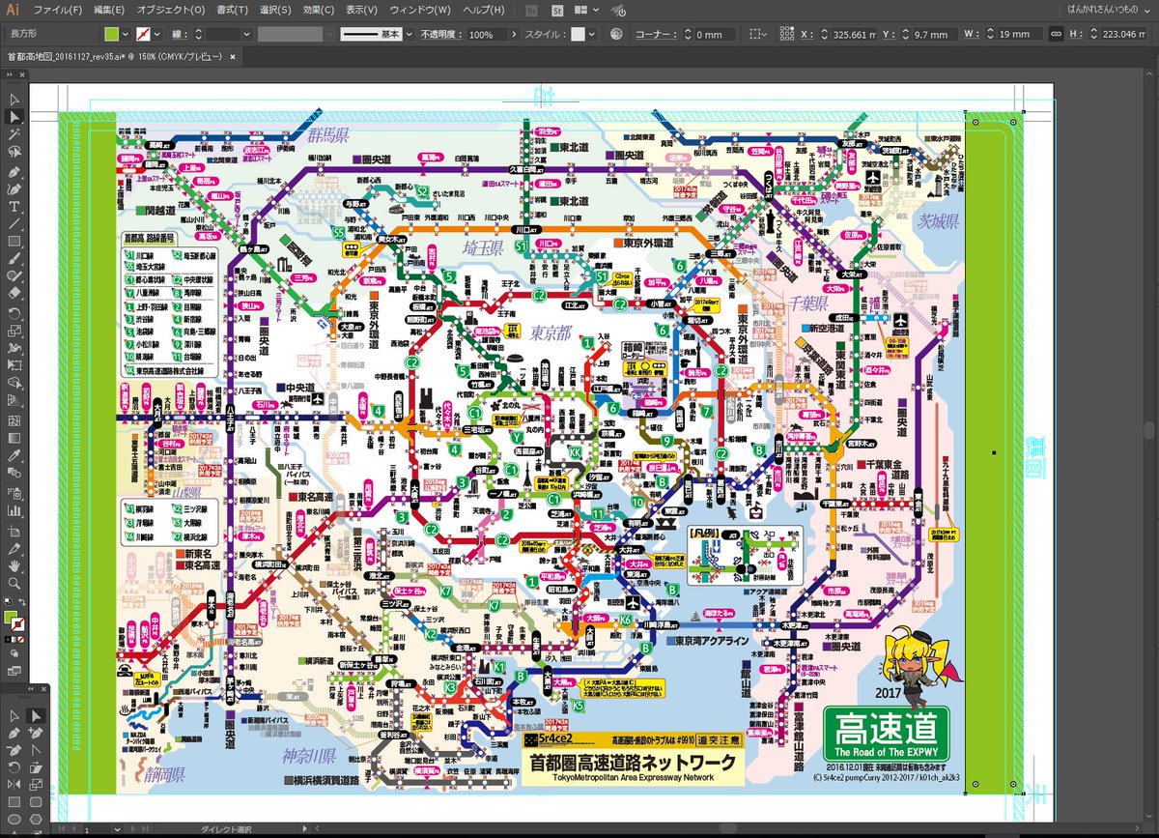Select the Blend tool
Image resolution: width=1159 pixels, height=838 pixels.
point(14,472)
